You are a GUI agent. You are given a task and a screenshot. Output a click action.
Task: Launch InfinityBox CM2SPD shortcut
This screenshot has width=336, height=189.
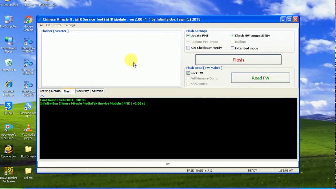(28, 88)
